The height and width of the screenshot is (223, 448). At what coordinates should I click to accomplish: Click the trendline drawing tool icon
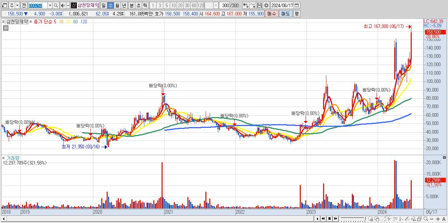click(395, 219)
